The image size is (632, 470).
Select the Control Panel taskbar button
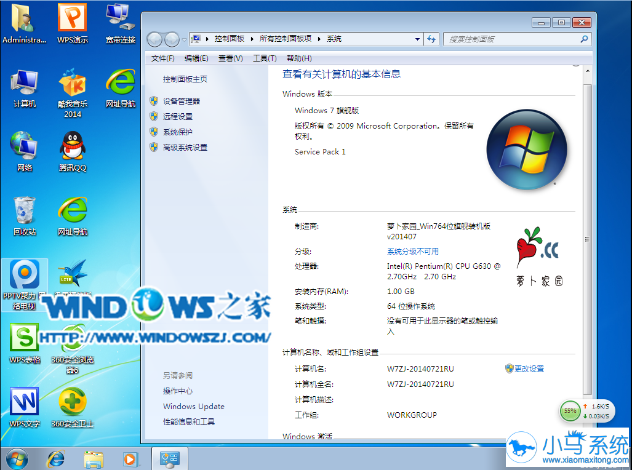169,459
